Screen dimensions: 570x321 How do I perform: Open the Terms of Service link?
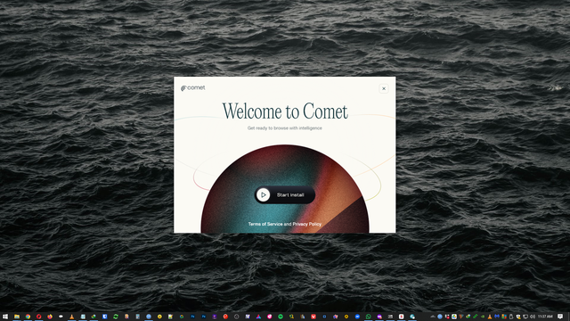pyautogui.click(x=265, y=224)
